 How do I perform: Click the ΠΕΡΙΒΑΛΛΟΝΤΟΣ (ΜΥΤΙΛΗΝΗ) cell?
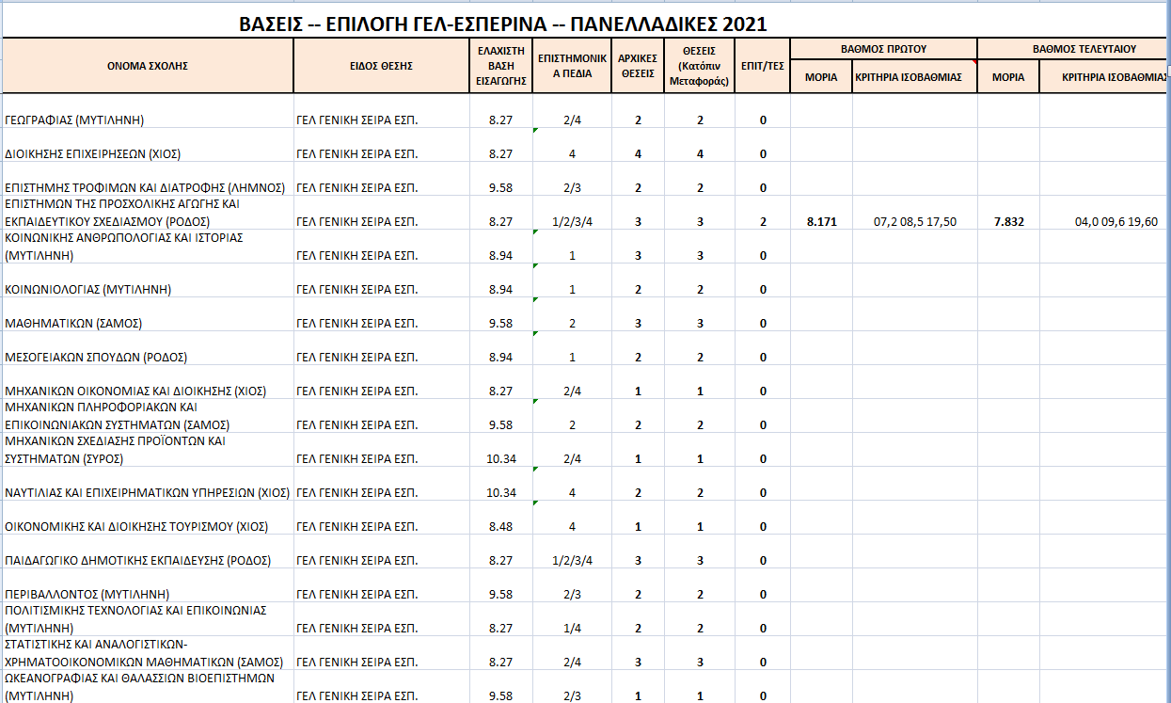click(148, 585)
